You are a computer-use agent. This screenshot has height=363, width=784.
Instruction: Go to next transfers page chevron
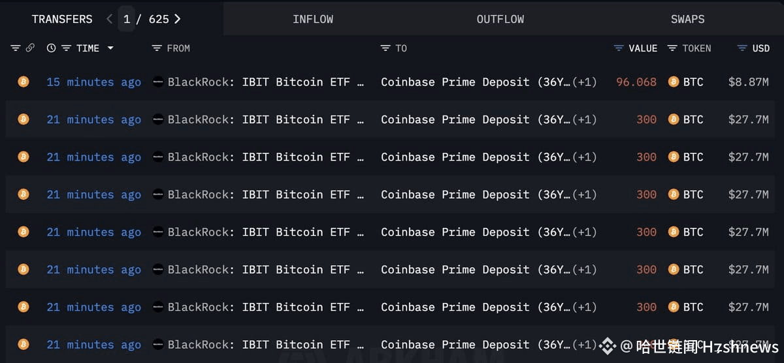coord(177,19)
